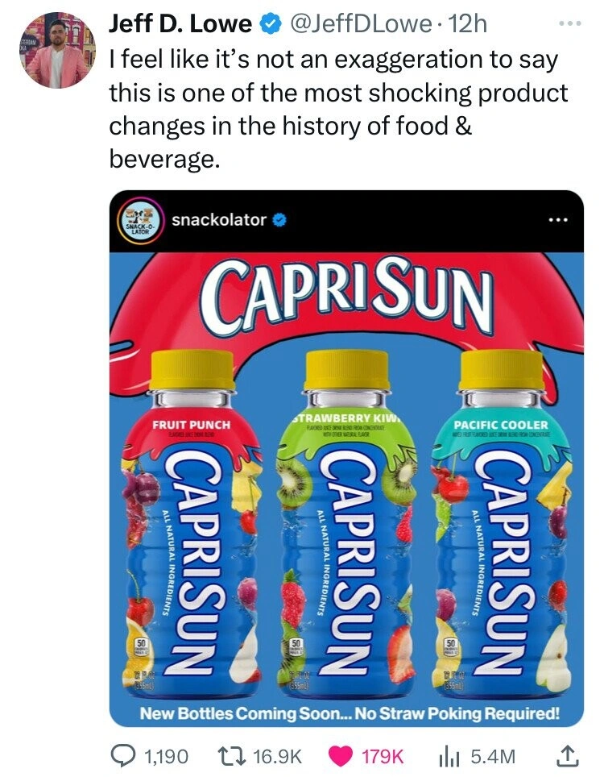The image size is (604, 777).
Task: Open the snackolator account name
Action: [217, 218]
